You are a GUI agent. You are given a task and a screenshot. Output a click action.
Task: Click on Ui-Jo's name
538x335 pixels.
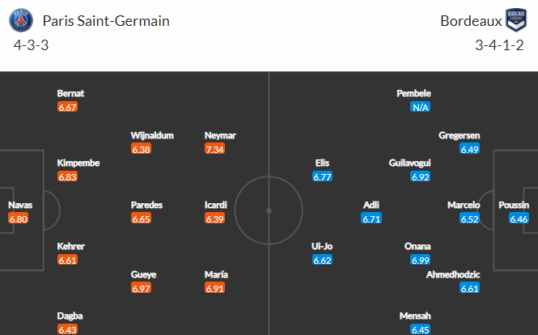pos(322,247)
